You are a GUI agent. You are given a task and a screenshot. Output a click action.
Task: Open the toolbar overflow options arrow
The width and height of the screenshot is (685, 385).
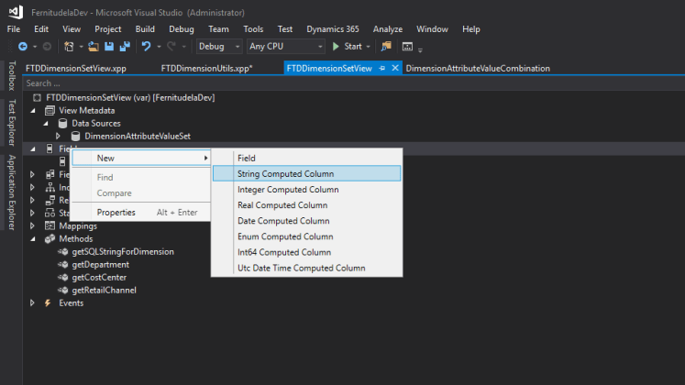(x=420, y=50)
